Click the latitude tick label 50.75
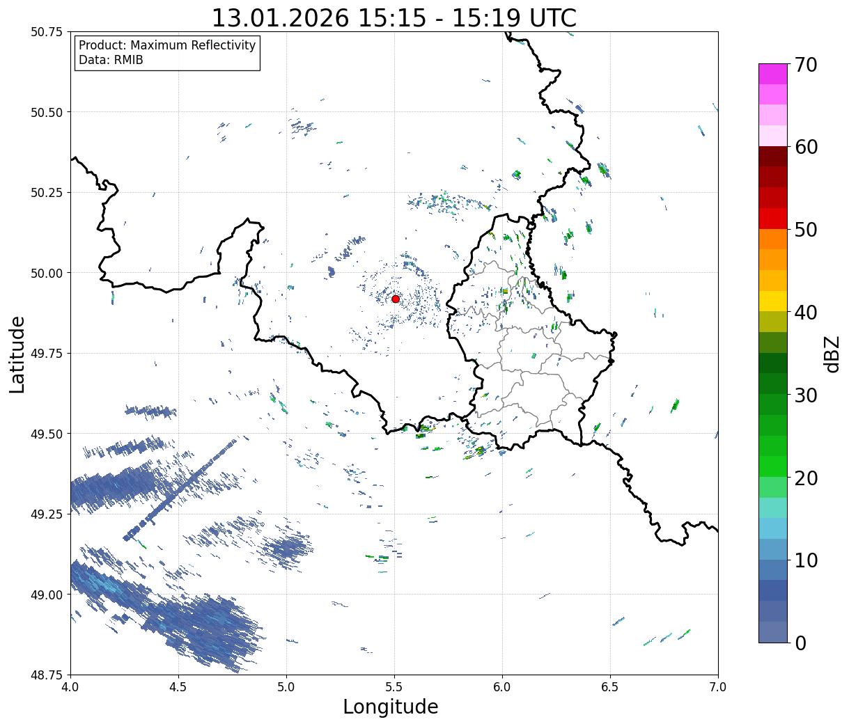Image resolution: width=849 pixels, height=724 pixels. tap(47, 32)
